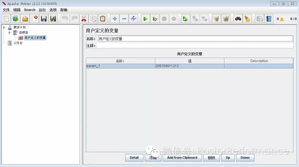This screenshot has width=299, height=167.
Task: Click the New test plan icon
Action: pyautogui.click(x=6, y=19)
